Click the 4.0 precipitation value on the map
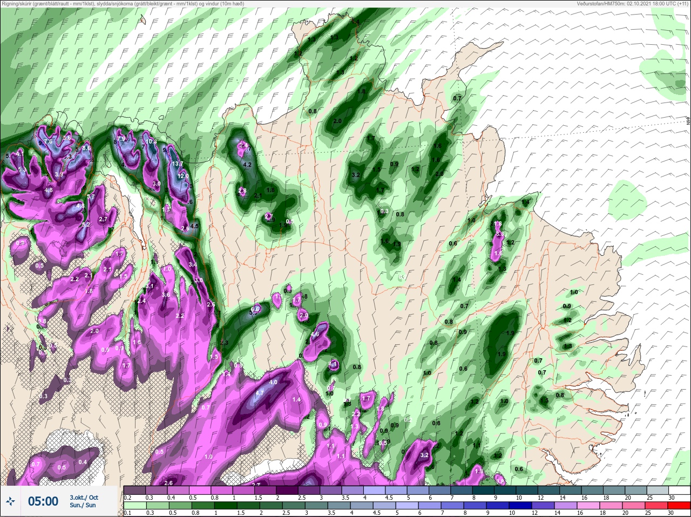Viewport: 691px width, 517px height. [x=273, y=383]
